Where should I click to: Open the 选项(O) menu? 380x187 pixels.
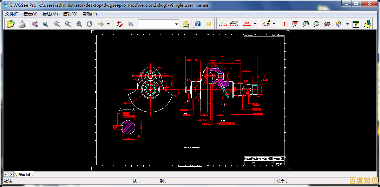(x=70, y=14)
